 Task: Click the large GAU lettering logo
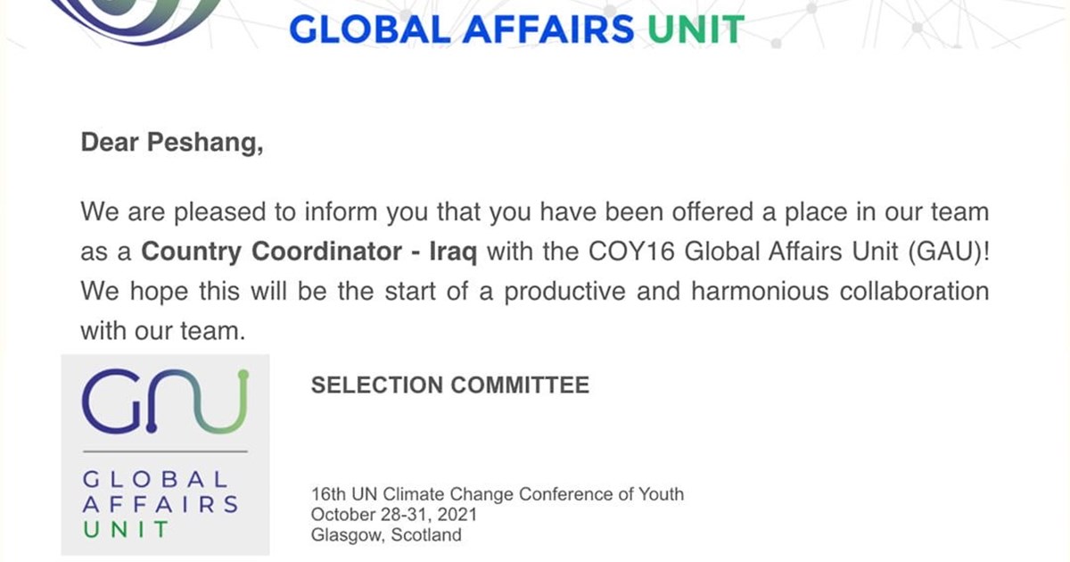tap(165, 400)
